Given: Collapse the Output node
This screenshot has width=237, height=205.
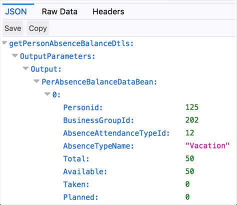Looking at the screenshot, I should (25, 68).
